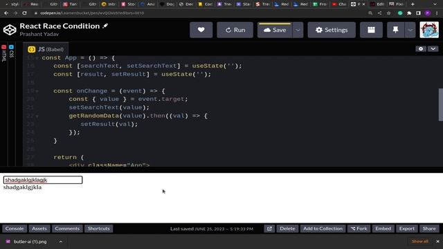Open a new browser tab
This screenshot has width=443, height=249.
tap(413, 4)
